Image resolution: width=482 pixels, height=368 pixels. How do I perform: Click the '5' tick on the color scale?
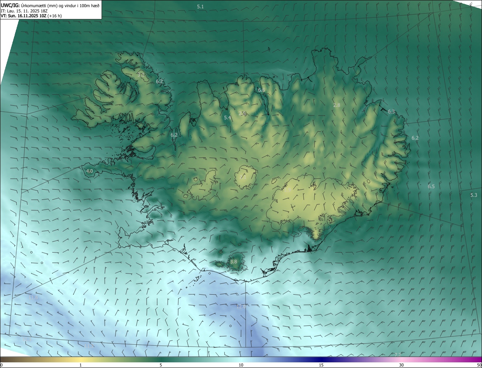click(161, 365)
